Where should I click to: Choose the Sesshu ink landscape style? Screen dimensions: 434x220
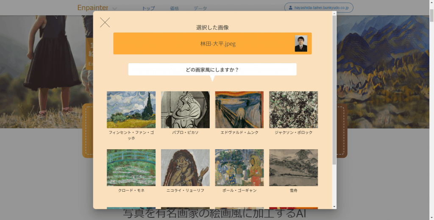tap(293, 168)
